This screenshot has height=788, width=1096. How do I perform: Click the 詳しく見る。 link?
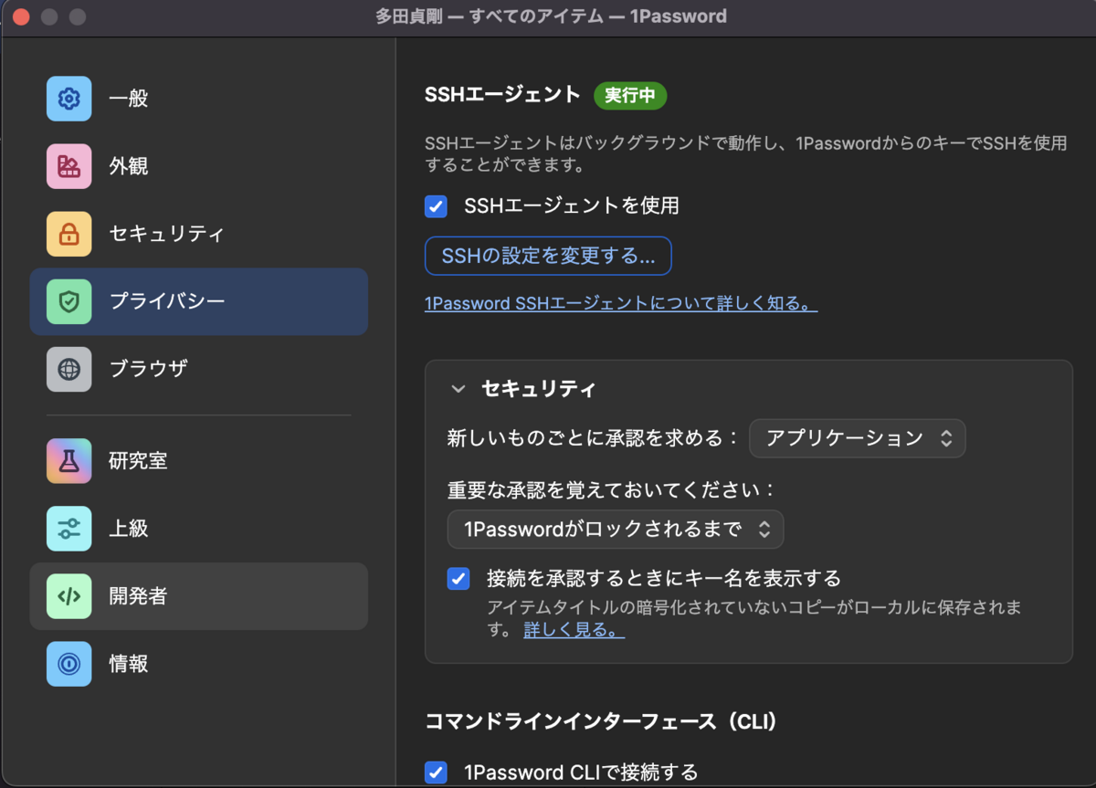pos(574,630)
